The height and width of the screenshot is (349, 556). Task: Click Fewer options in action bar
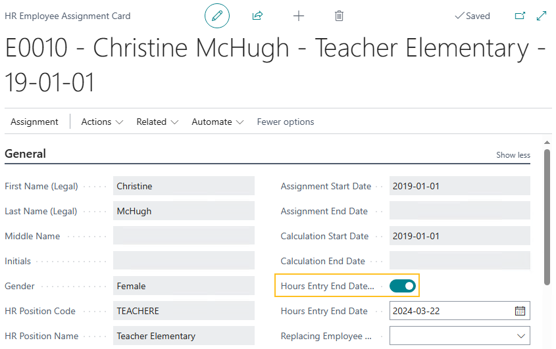(x=285, y=122)
